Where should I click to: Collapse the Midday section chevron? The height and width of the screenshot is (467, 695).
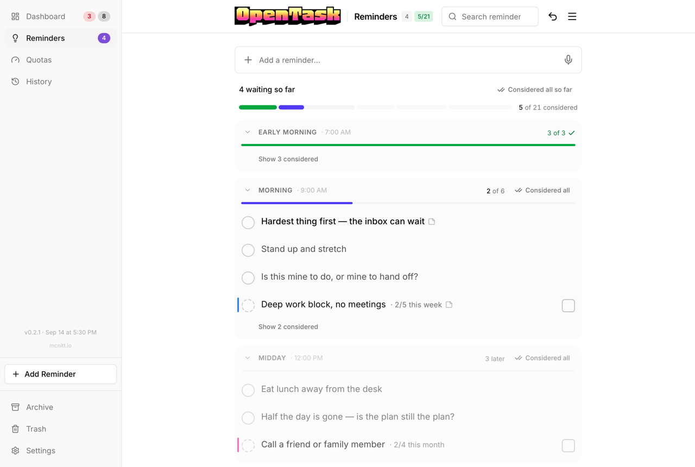tap(248, 358)
